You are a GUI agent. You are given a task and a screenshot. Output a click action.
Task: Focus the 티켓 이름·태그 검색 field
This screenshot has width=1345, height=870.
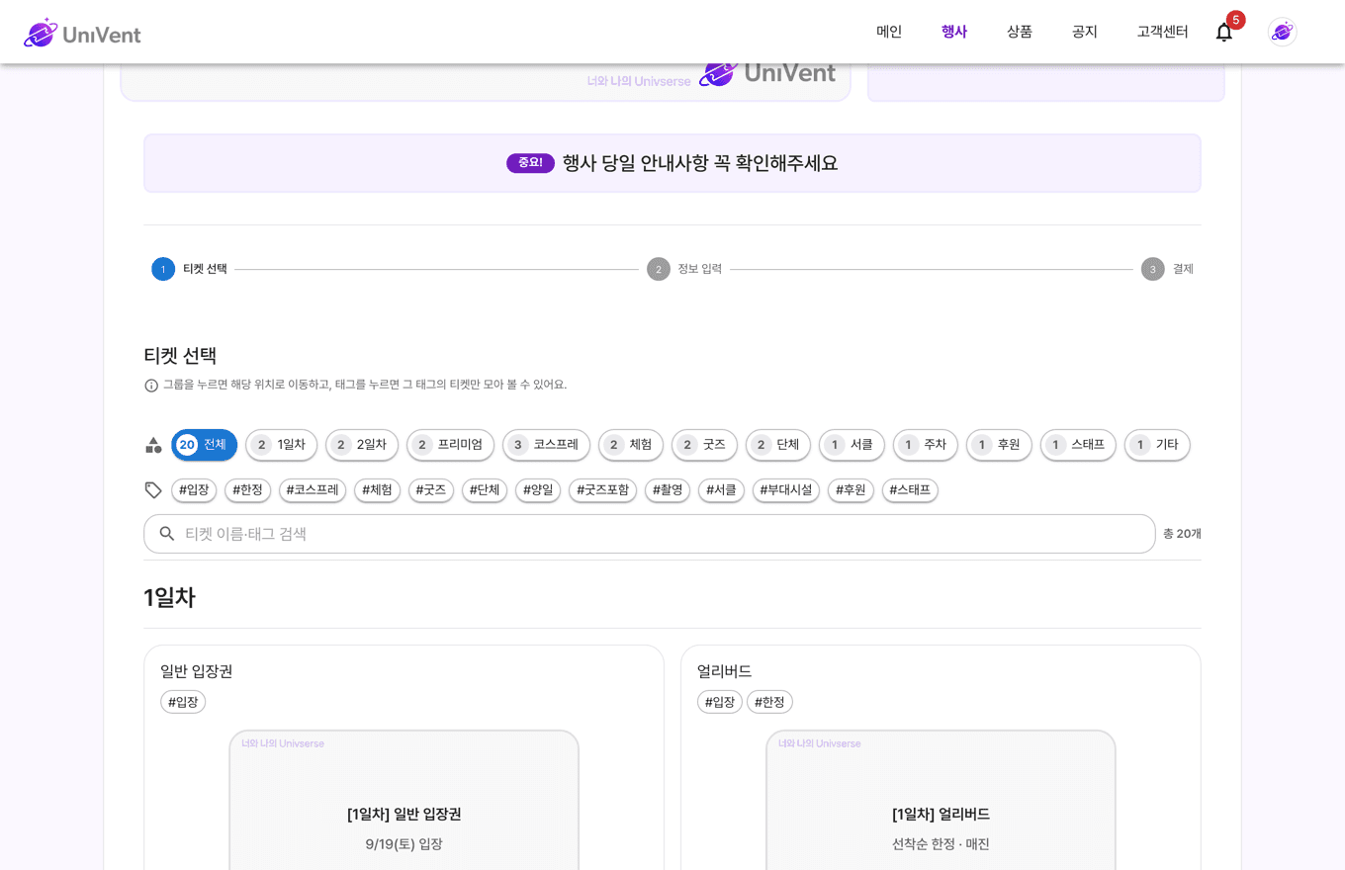click(650, 534)
